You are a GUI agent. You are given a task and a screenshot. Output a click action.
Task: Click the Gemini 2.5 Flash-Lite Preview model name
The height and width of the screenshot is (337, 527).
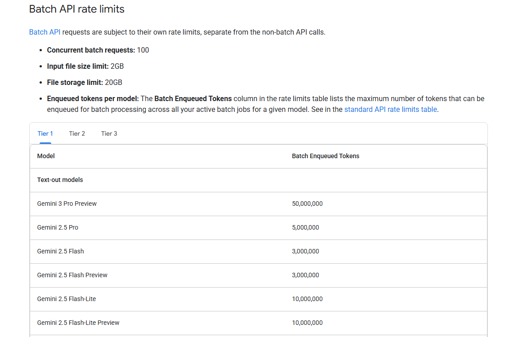tap(78, 323)
